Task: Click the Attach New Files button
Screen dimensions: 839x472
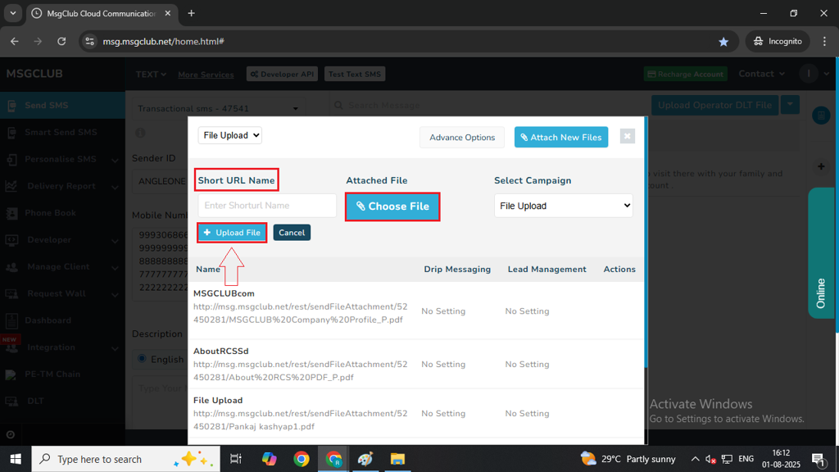Action: click(561, 138)
